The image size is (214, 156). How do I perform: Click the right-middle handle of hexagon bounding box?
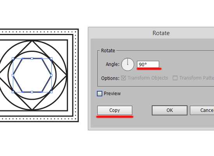coord(51,75)
